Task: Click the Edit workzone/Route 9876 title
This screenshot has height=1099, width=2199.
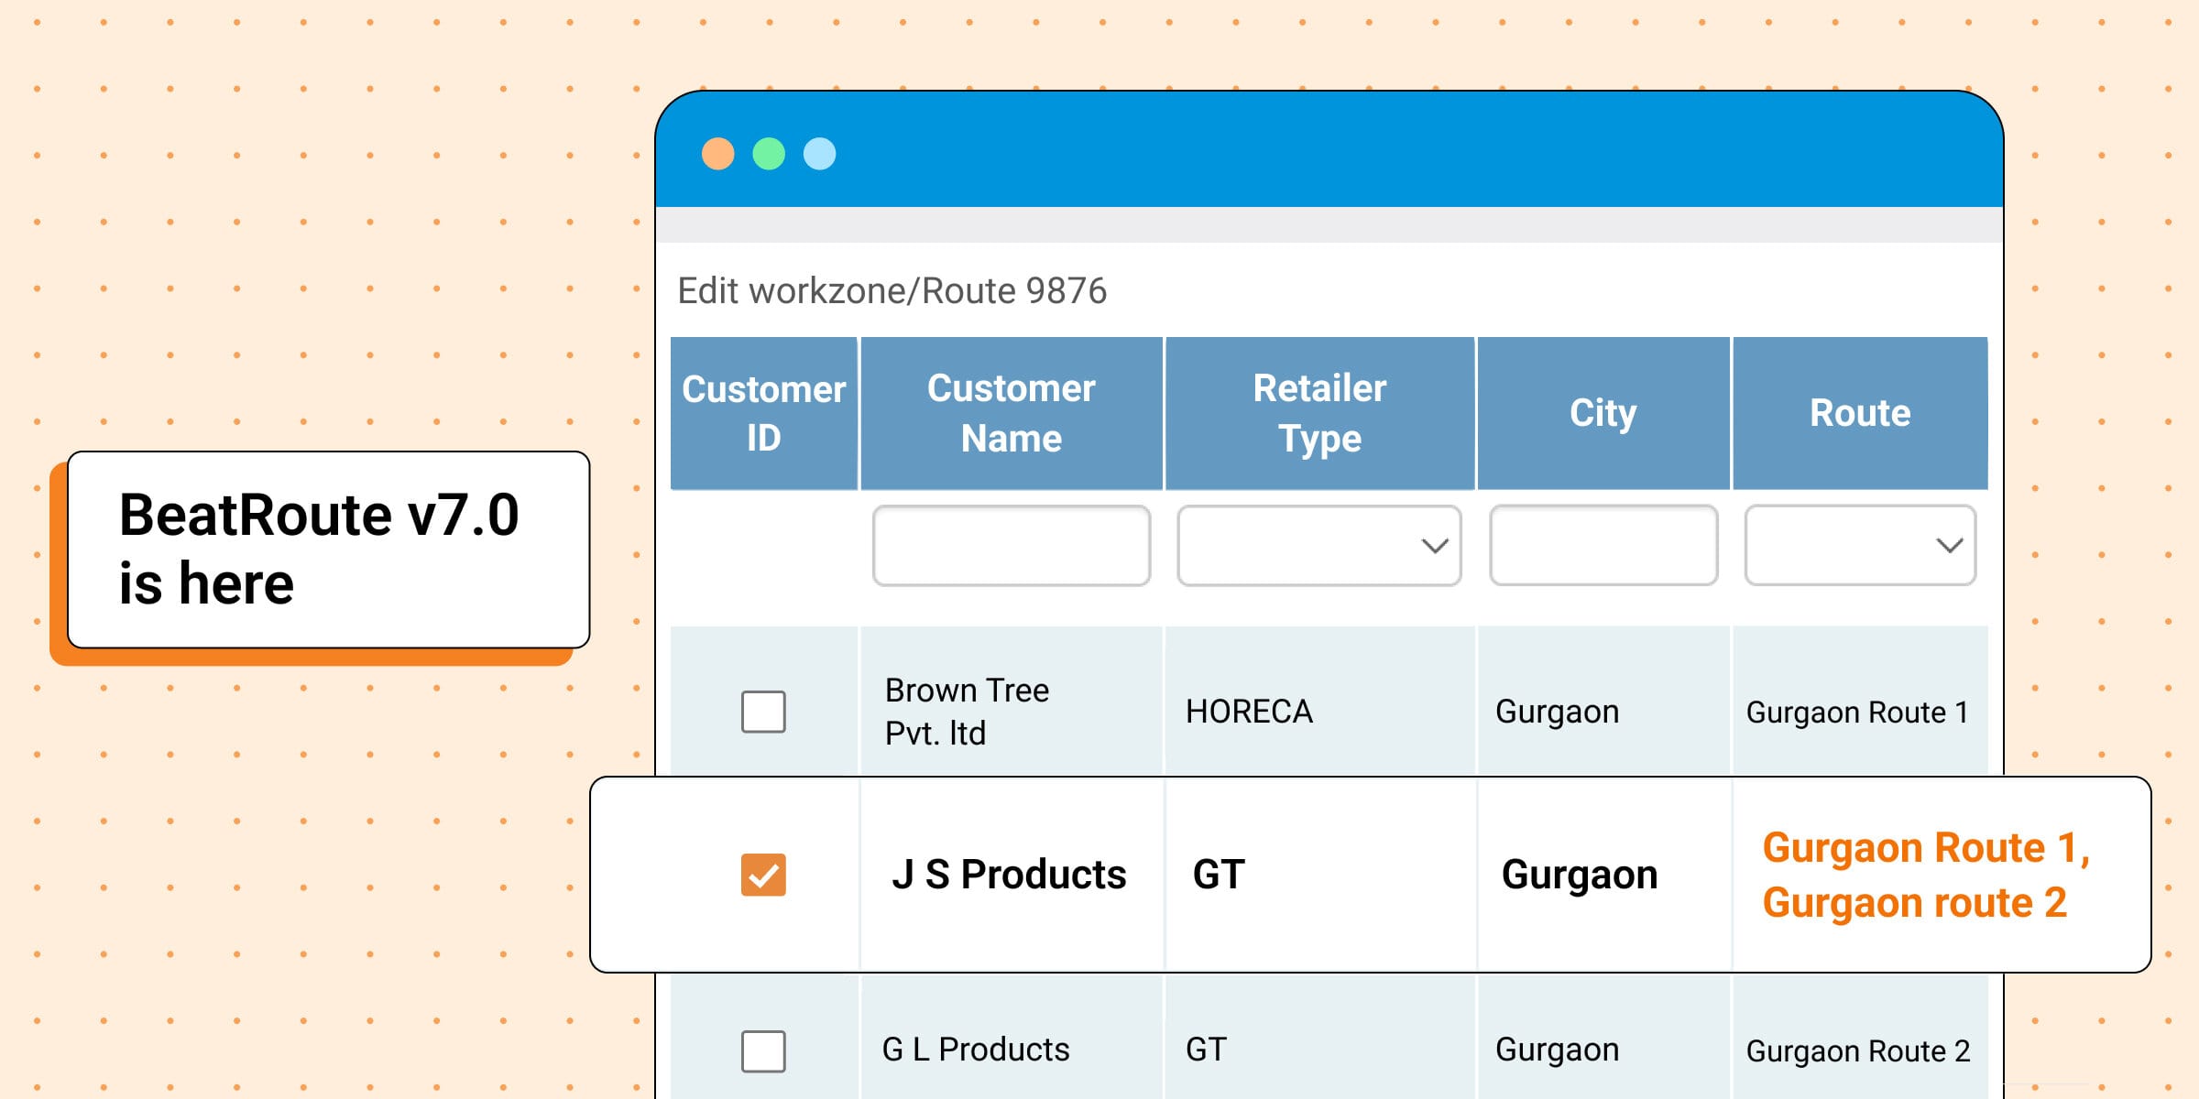Action: [892, 291]
